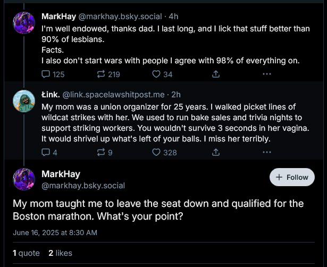Open more options on Link's post

point(267,153)
